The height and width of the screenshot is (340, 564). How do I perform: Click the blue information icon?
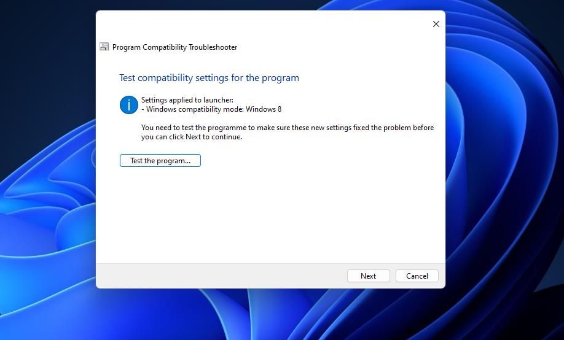(129, 105)
